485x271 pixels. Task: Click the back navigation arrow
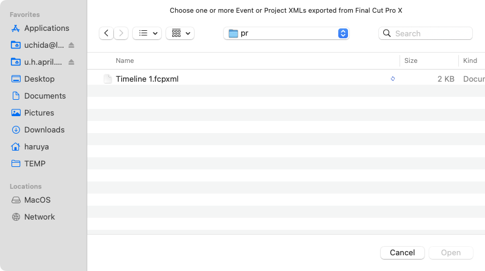pyautogui.click(x=106, y=33)
